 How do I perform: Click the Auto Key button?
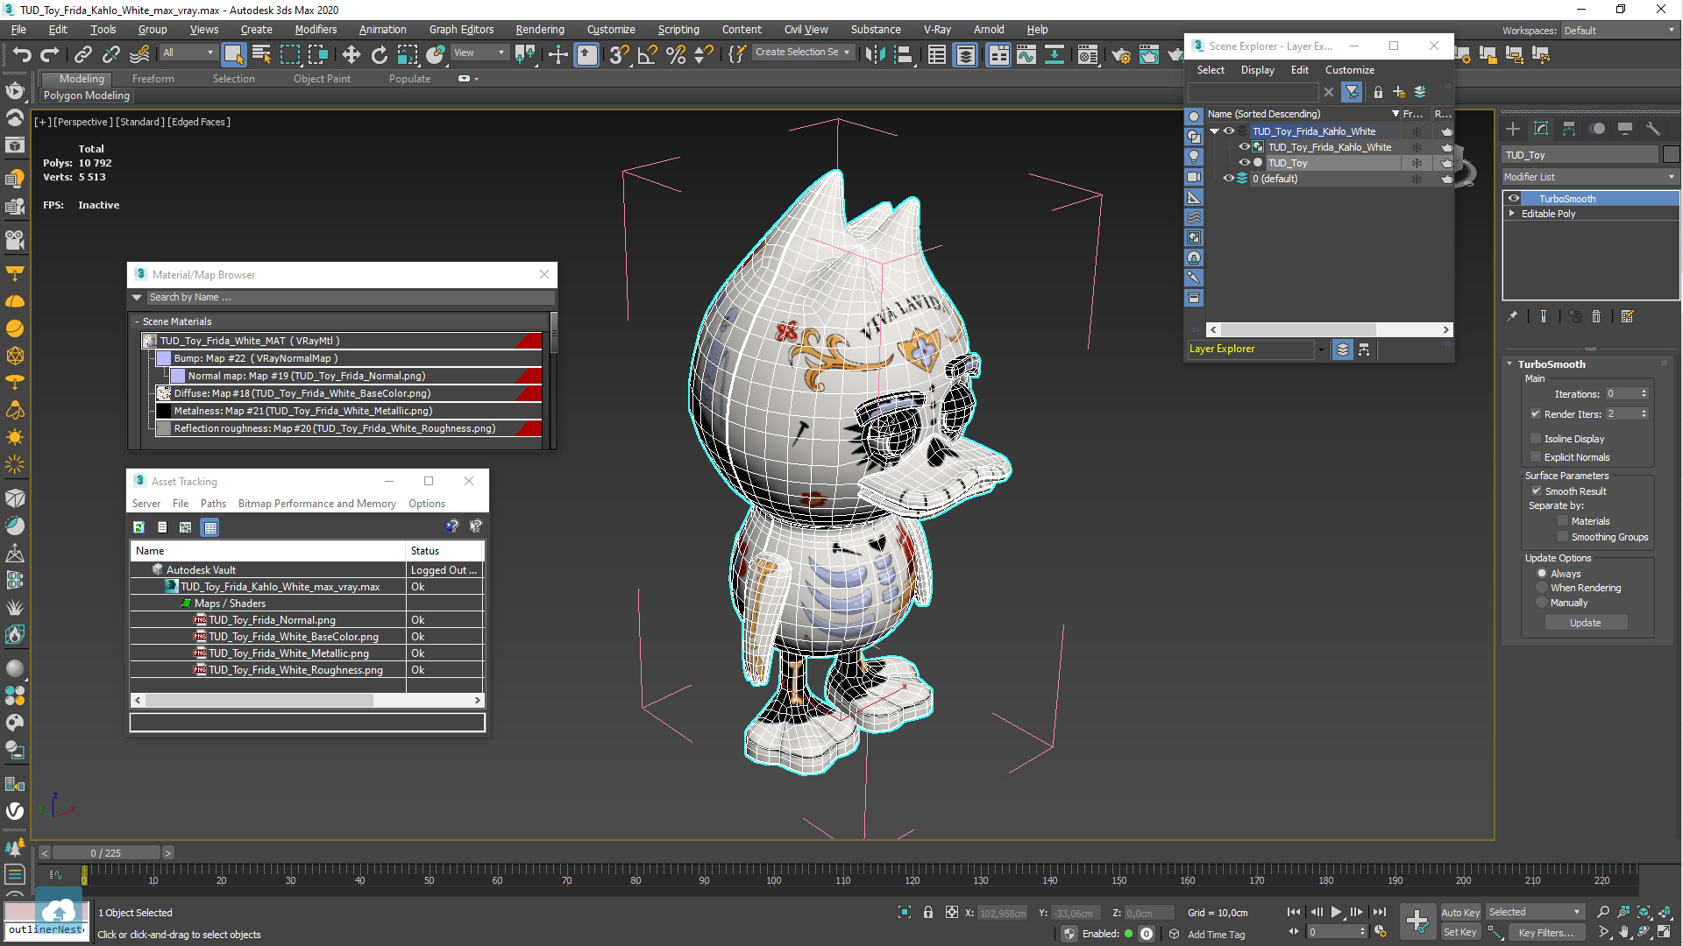tap(1459, 913)
